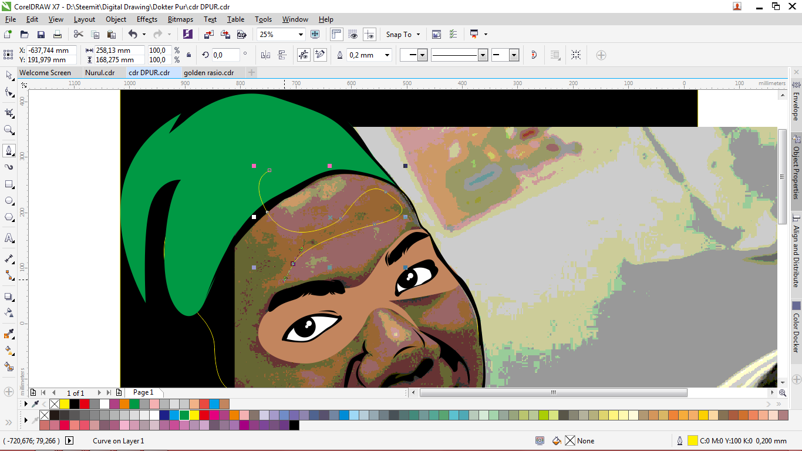This screenshot has width=802, height=451.
Task: Toggle the Bounding Box button
Action: (576, 55)
